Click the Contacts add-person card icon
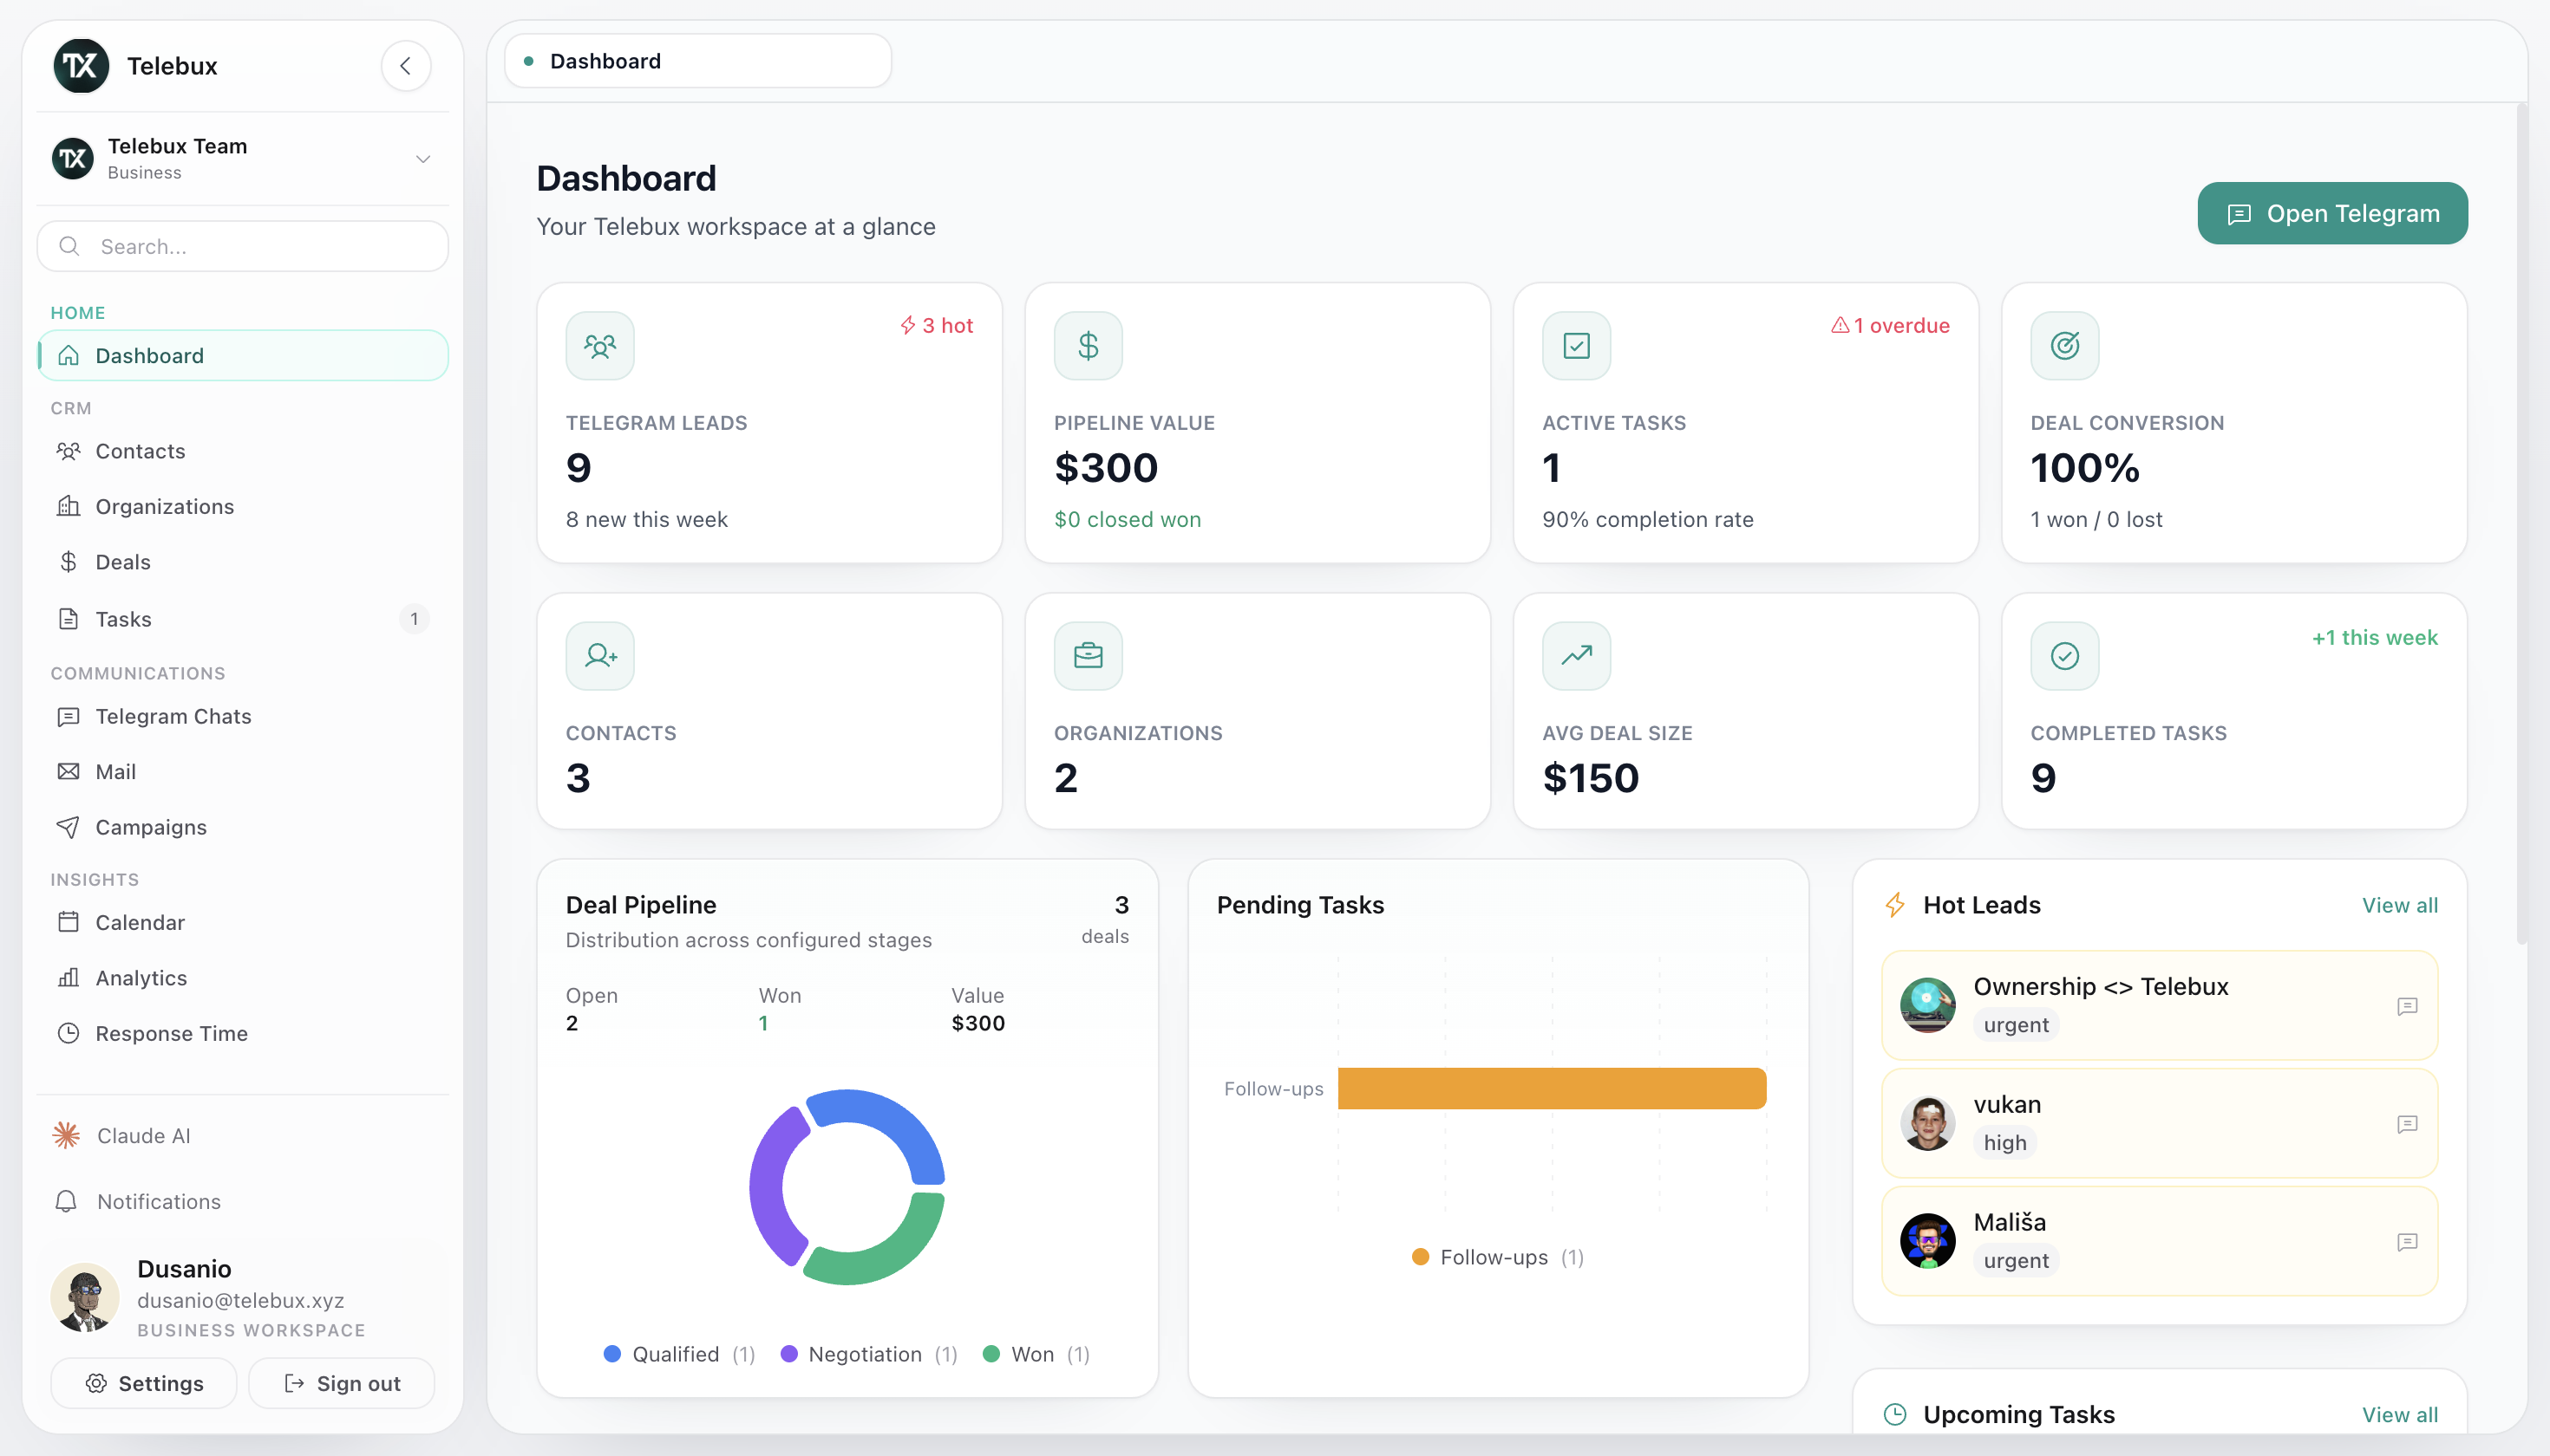The height and width of the screenshot is (1456, 2550). click(600, 656)
